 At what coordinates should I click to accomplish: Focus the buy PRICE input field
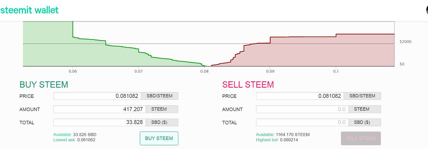coord(97,96)
